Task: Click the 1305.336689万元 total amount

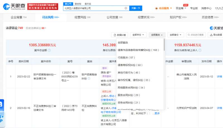Action: [42, 45]
